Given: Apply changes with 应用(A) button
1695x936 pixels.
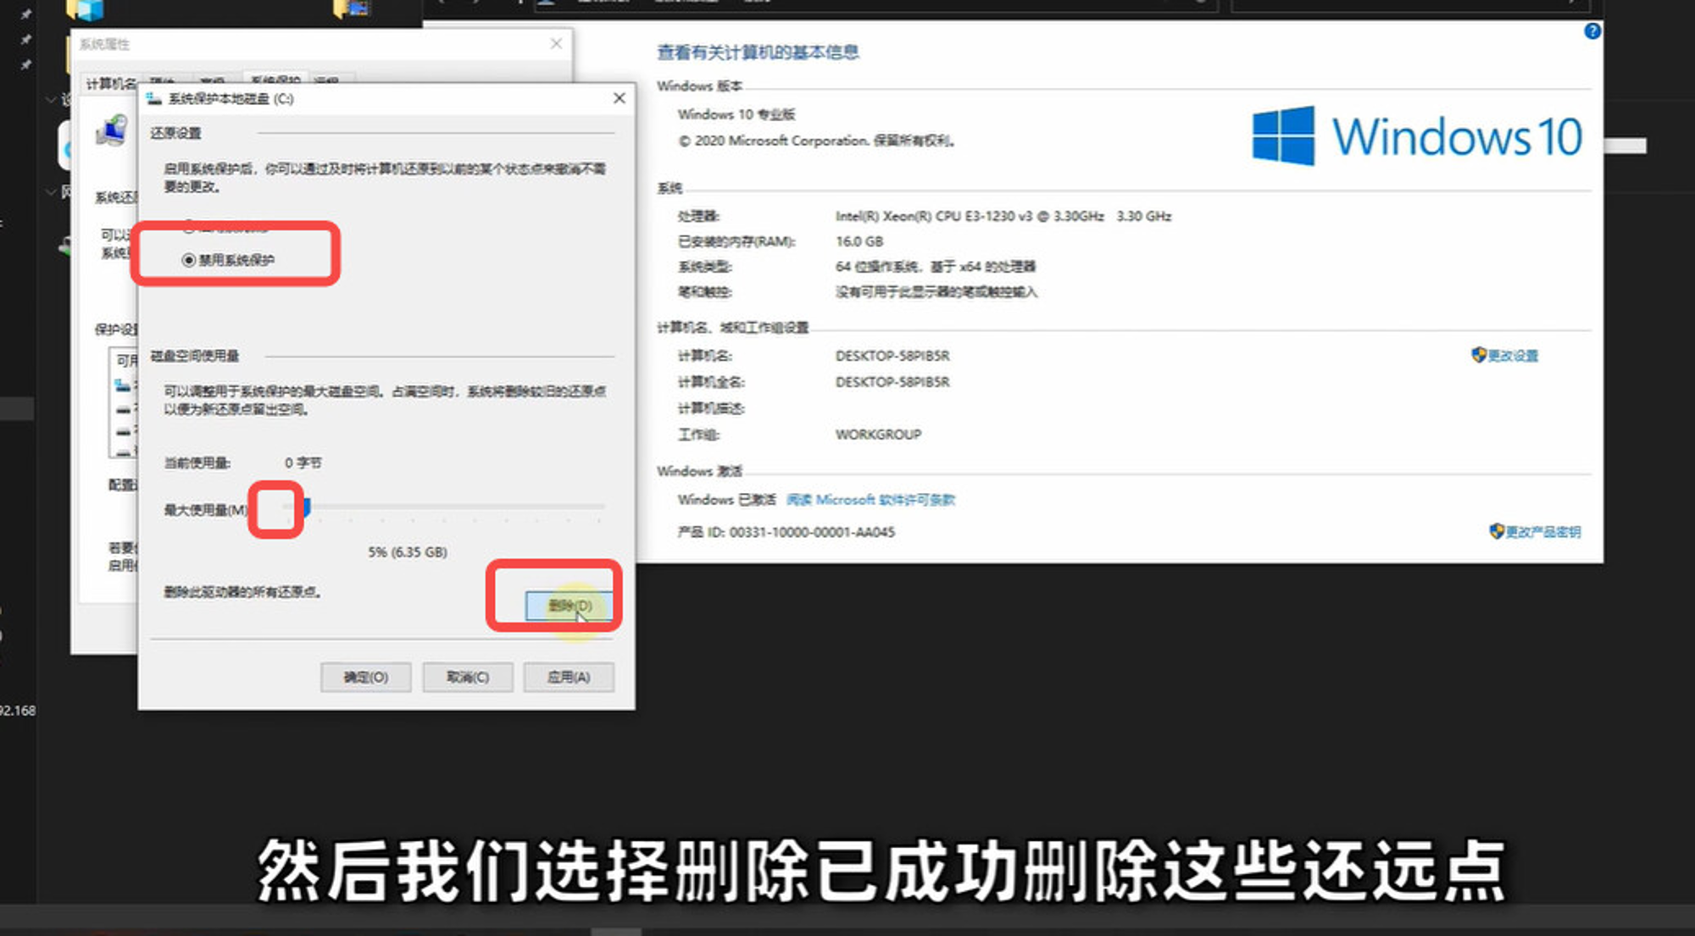Looking at the screenshot, I should click(x=569, y=677).
